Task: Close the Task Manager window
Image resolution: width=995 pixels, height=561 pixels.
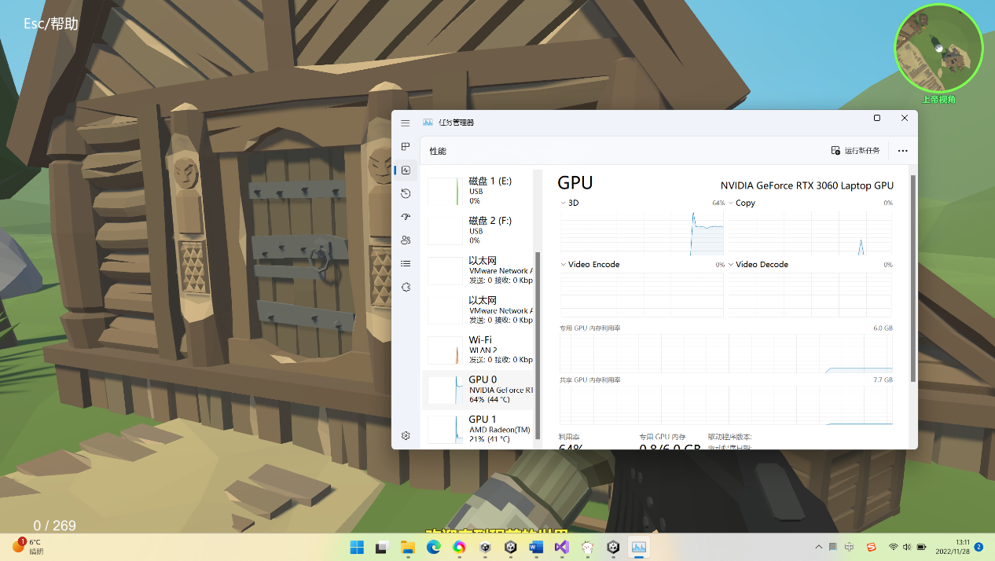Action: (x=905, y=118)
